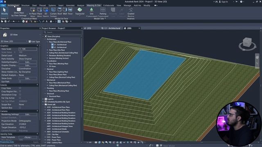Place a Parking Component
The image size is (262, 147).
click(103, 12)
